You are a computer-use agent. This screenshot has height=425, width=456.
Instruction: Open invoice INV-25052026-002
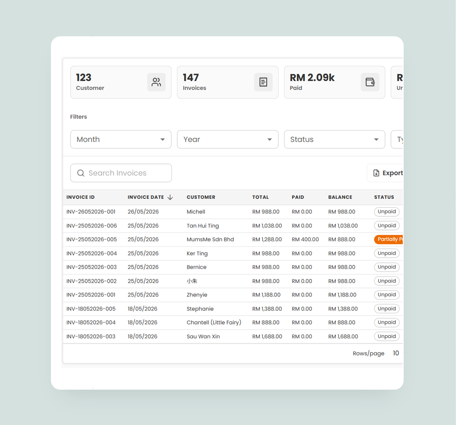click(x=91, y=281)
